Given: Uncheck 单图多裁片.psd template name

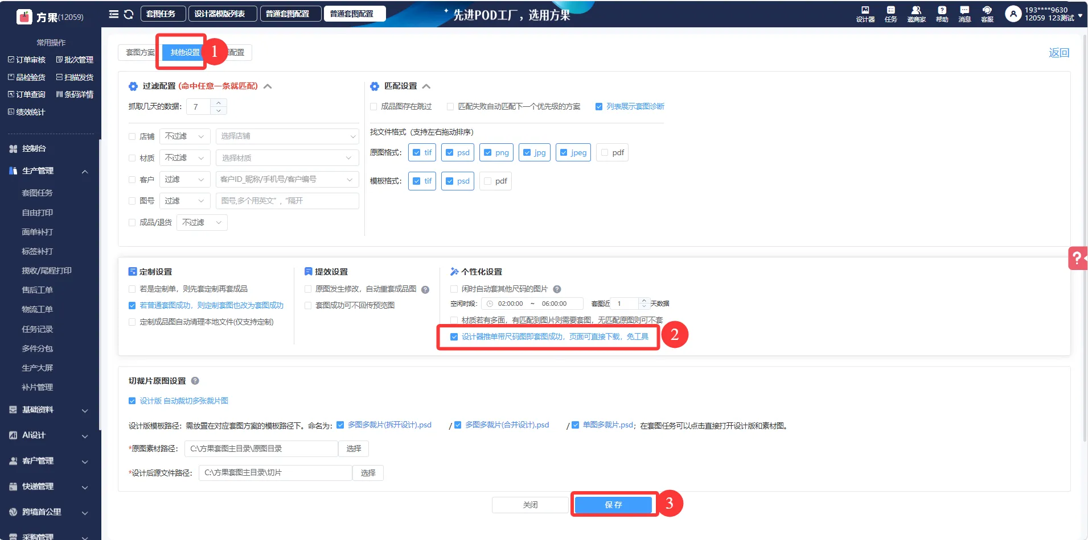Looking at the screenshot, I should [x=576, y=425].
